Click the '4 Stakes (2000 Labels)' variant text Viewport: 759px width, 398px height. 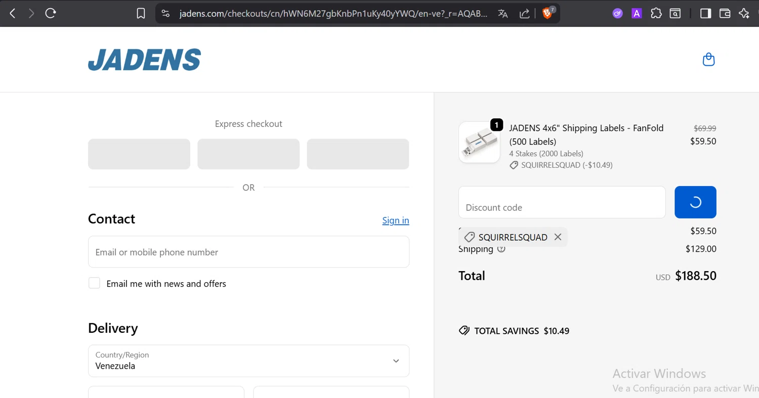point(546,154)
